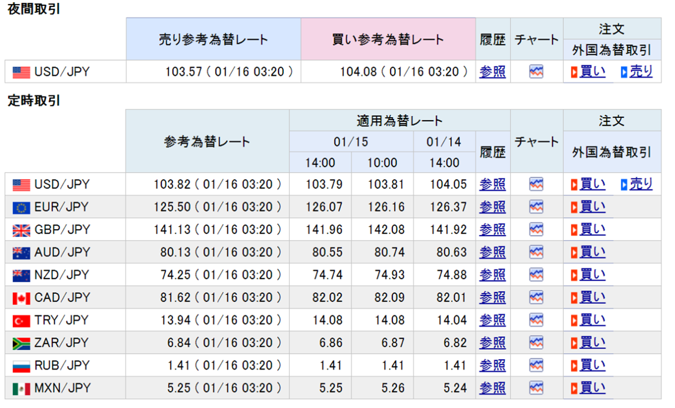This screenshot has height=408, width=675.
Task: Open 参照 history link for RUB/JPY
Action: (x=492, y=366)
